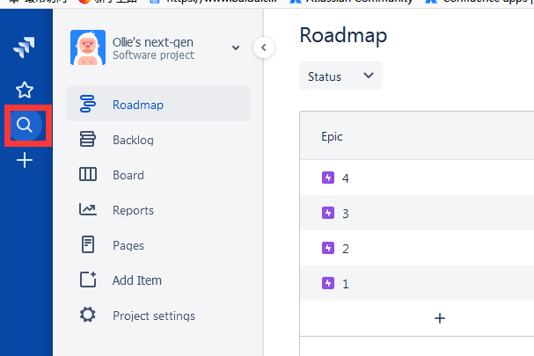The width and height of the screenshot is (534, 356).
Task: Click the Epic column header
Action: [x=332, y=136]
